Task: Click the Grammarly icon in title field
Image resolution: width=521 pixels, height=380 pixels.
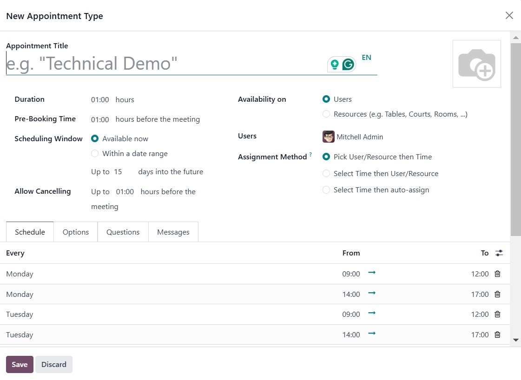Action: click(x=348, y=65)
